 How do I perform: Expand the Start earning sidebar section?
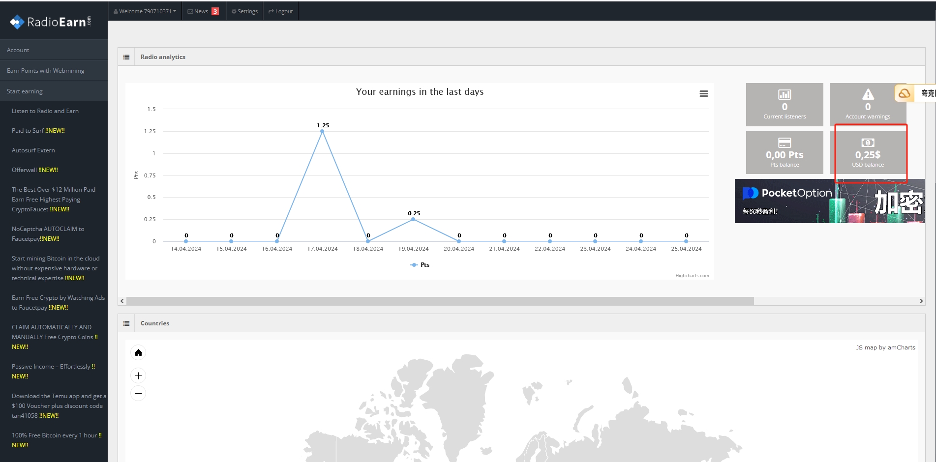[x=25, y=91]
